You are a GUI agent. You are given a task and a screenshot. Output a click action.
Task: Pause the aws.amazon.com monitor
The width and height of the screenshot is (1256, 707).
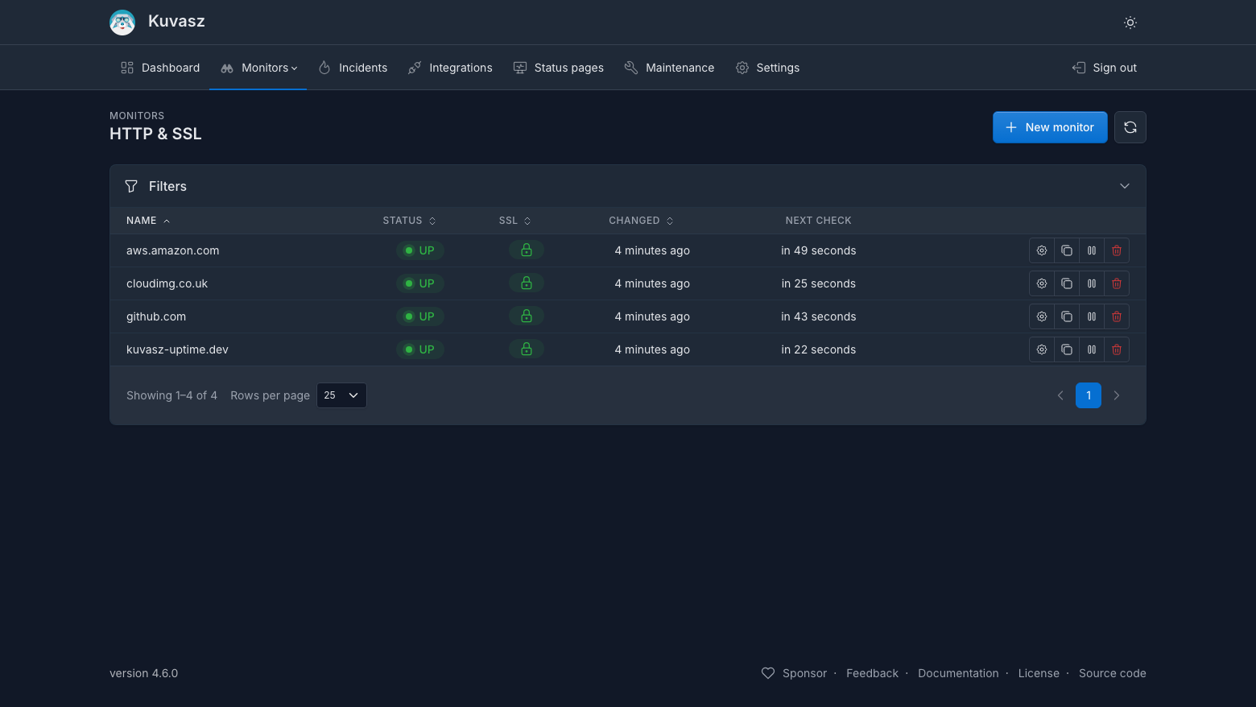point(1092,250)
